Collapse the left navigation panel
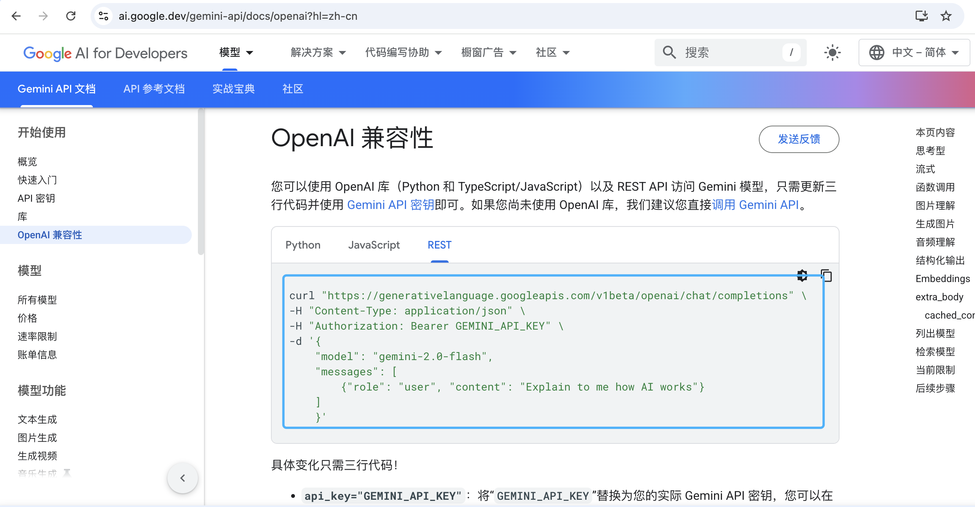975x507 pixels. coord(183,478)
